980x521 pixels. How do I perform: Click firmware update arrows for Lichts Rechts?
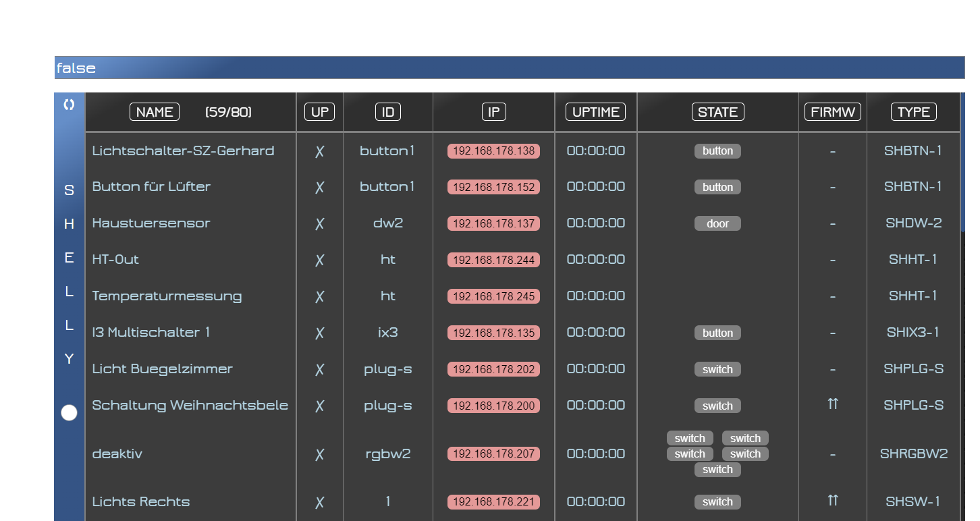coord(832,500)
